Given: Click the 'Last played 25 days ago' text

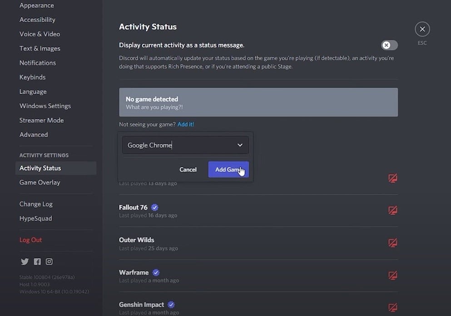Looking at the screenshot, I should tap(149, 248).
